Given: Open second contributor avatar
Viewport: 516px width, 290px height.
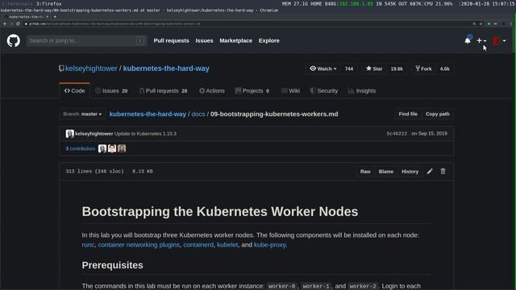Looking at the screenshot, I should tap(112, 148).
